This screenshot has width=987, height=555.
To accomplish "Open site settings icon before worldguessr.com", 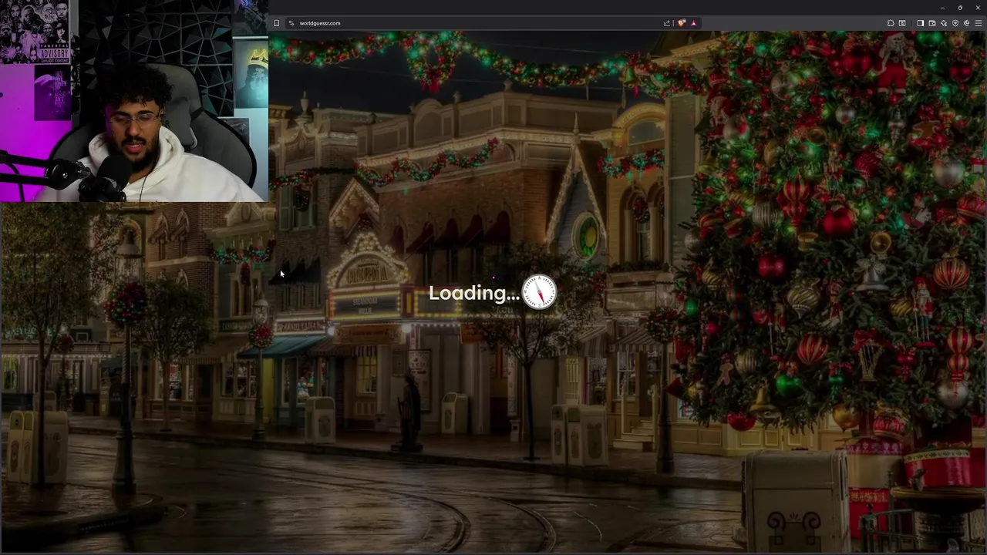I will pos(291,23).
